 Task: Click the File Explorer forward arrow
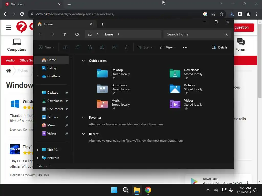click(52, 34)
